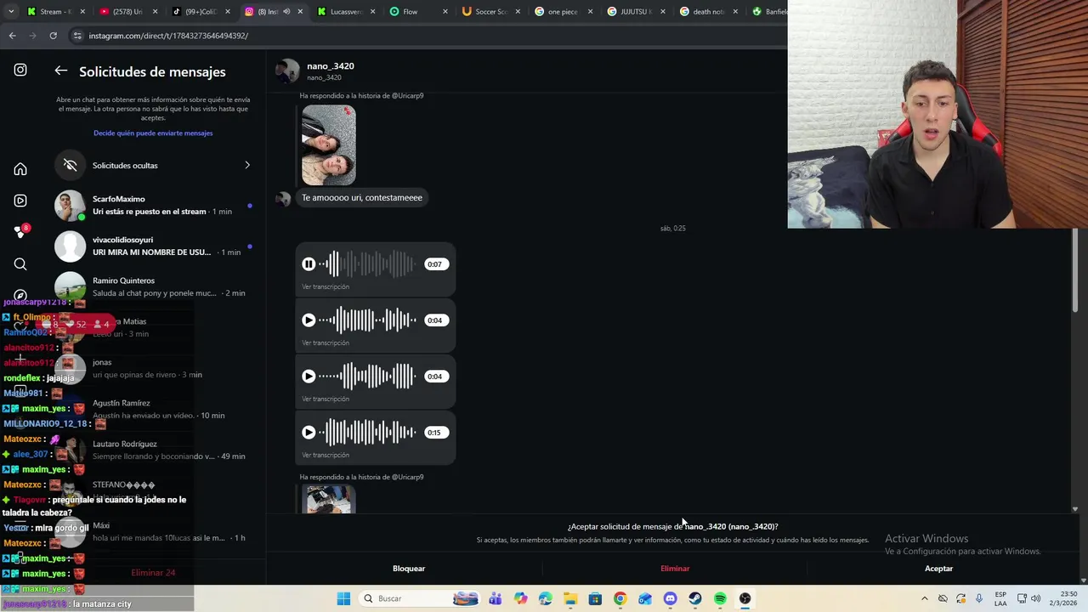This screenshot has height=612, width=1088.
Task: Show transcription for the 0:07 audio
Action: [326, 286]
